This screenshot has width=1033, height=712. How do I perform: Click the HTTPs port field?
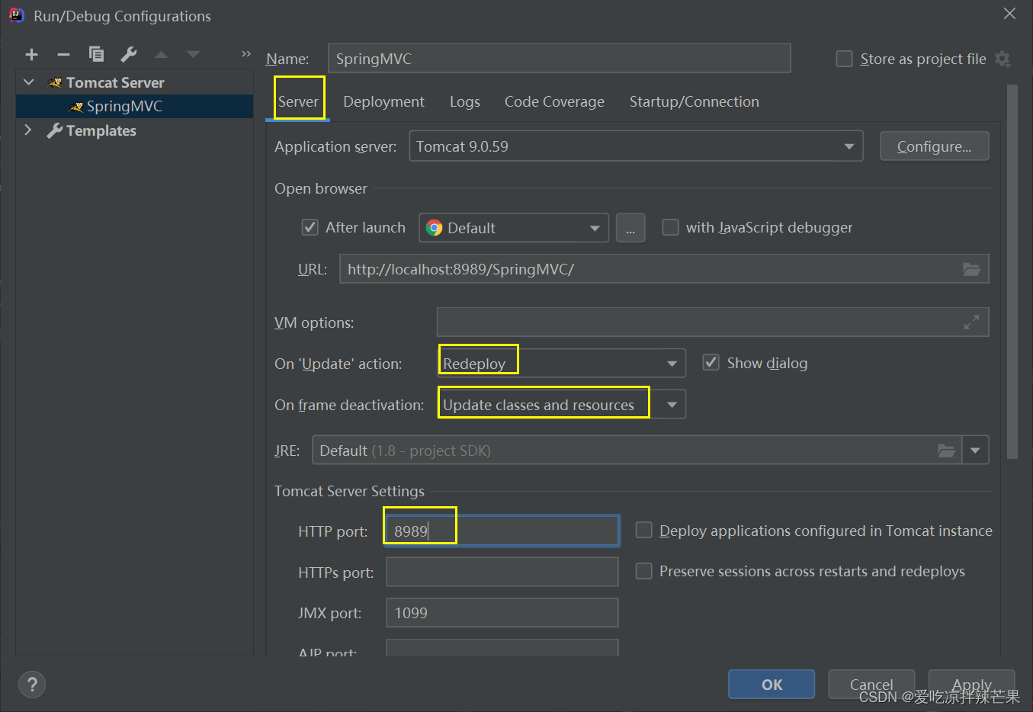click(502, 572)
